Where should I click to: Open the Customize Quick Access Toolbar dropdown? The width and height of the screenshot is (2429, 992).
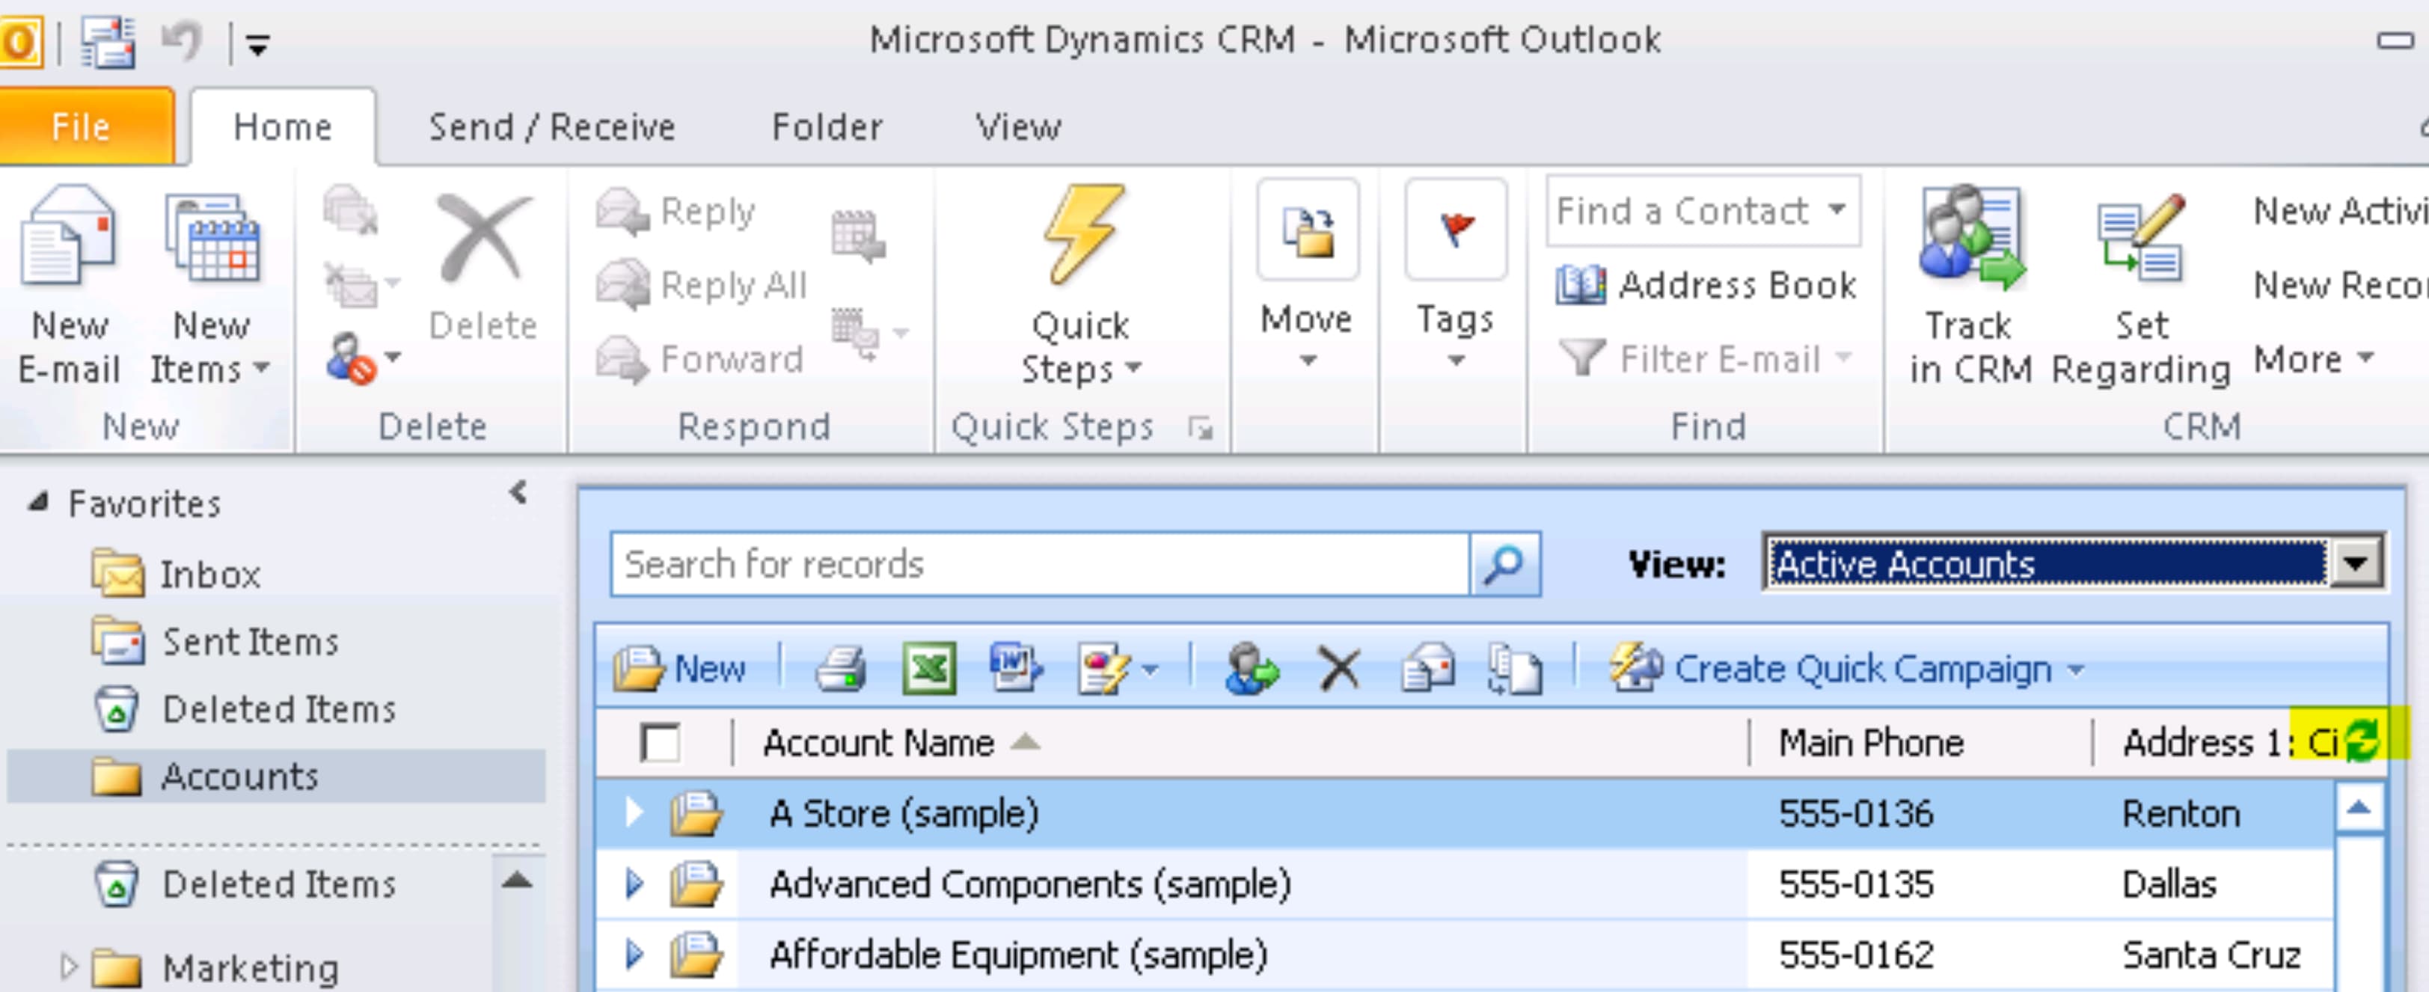pos(257,43)
